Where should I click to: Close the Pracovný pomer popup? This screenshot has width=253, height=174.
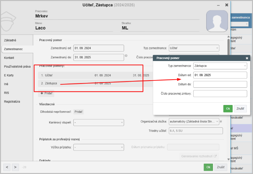coord(247,58)
